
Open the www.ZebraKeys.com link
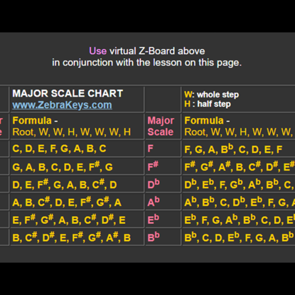point(62,105)
